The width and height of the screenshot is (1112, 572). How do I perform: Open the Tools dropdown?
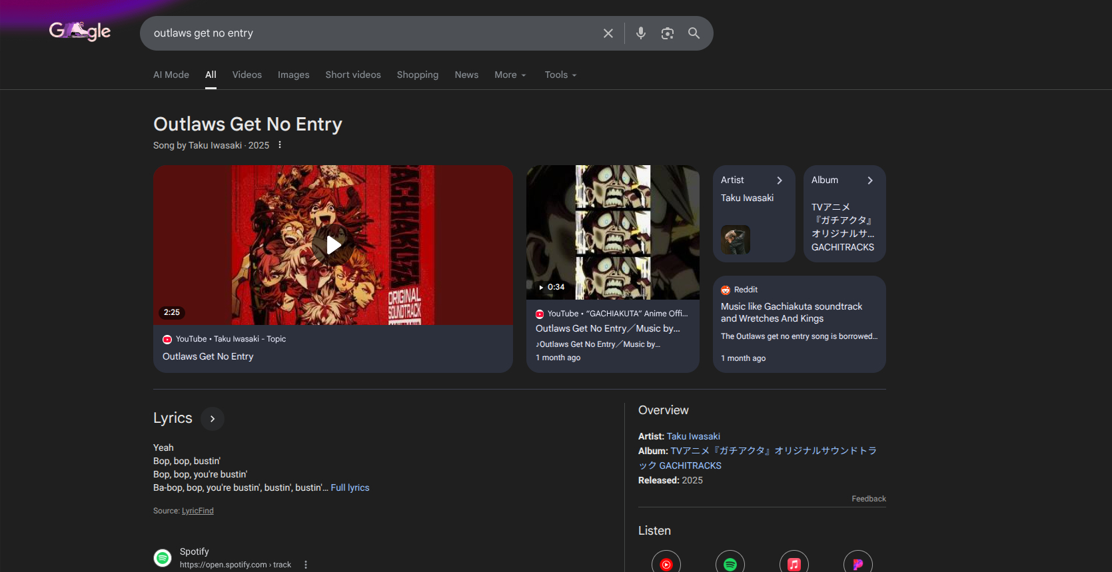click(x=560, y=75)
